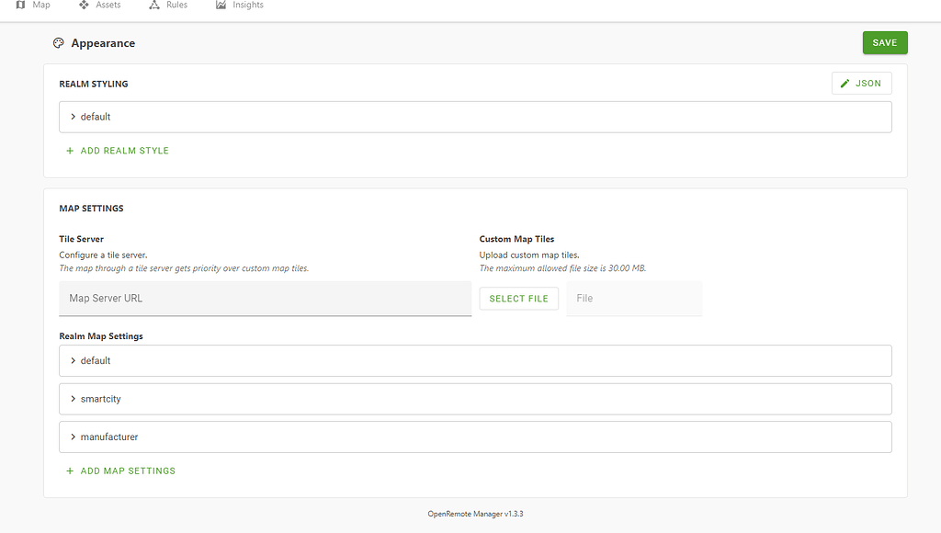
Task: Open the Assets tab
Action: pos(99,5)
